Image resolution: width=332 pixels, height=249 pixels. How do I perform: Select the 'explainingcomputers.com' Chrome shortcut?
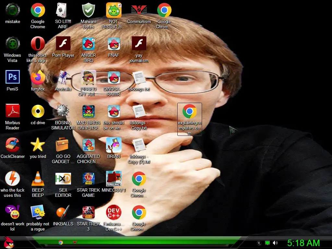[189, 119]
